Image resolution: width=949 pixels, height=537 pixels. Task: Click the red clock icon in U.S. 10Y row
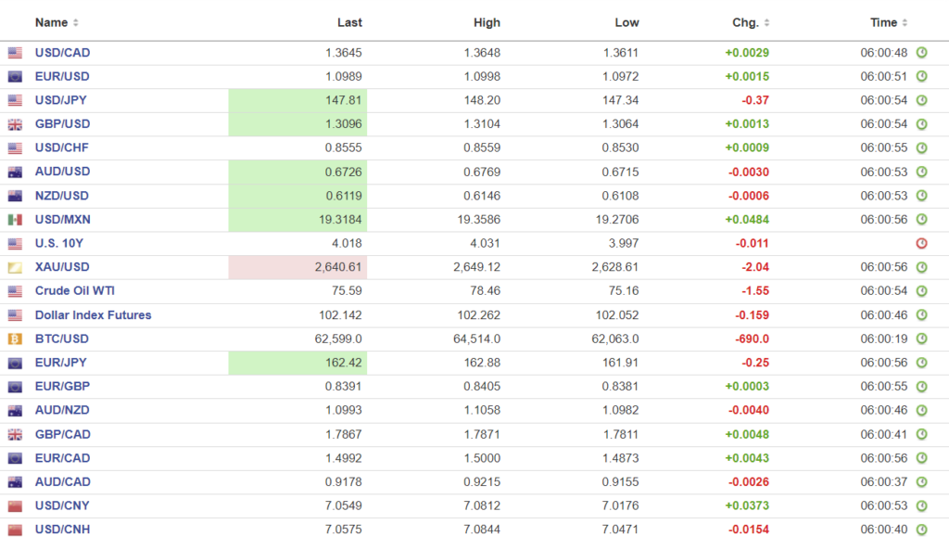pos(921,244)
